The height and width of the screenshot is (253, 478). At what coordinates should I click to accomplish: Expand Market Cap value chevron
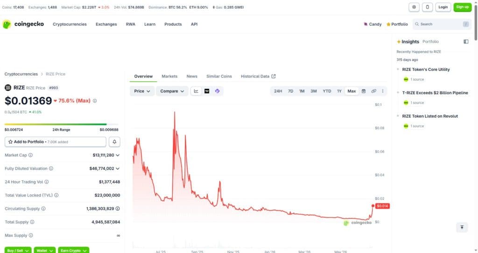[118, 155]
